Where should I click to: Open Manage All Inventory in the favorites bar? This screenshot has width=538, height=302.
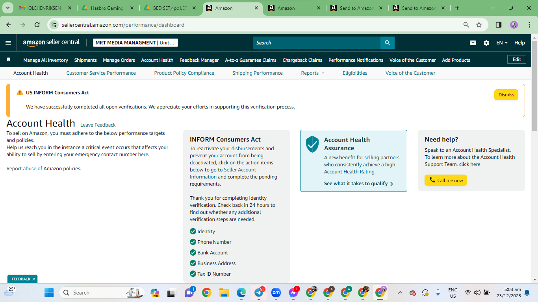point(46,60)
